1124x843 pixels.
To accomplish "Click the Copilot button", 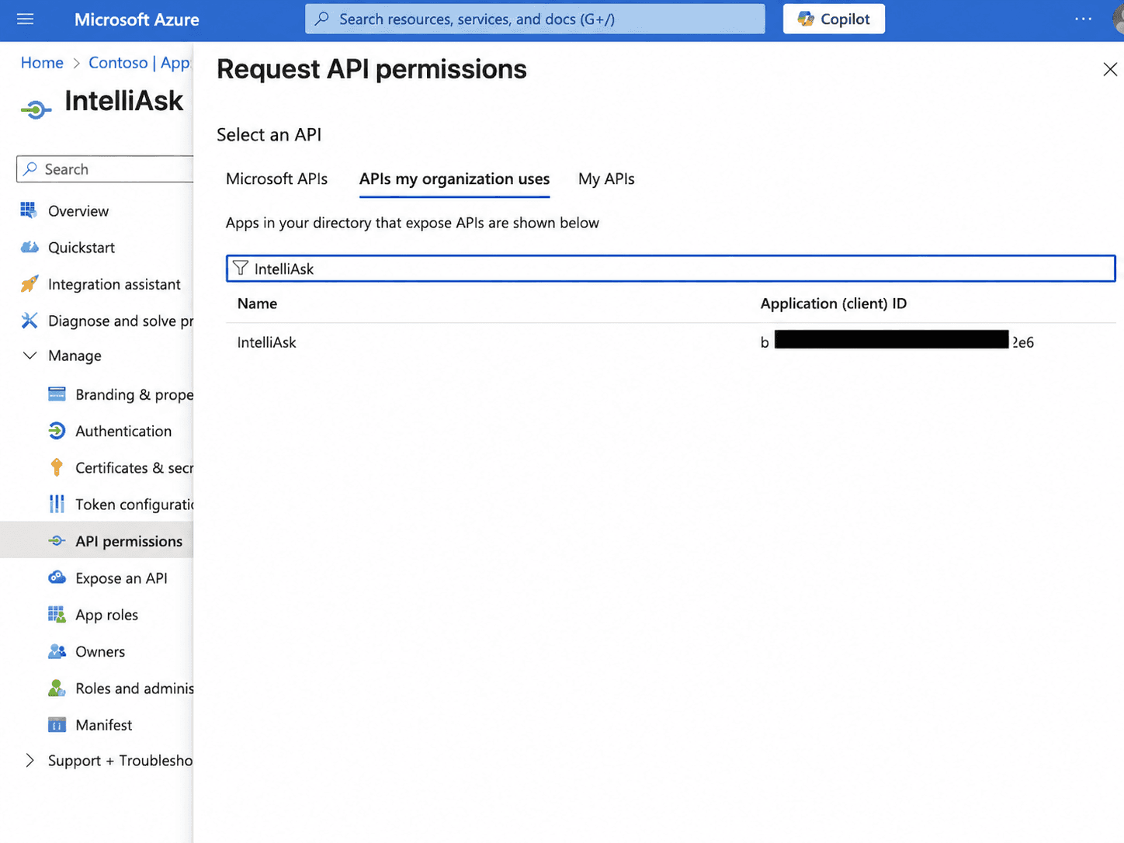I will click(x=834, y=19).
